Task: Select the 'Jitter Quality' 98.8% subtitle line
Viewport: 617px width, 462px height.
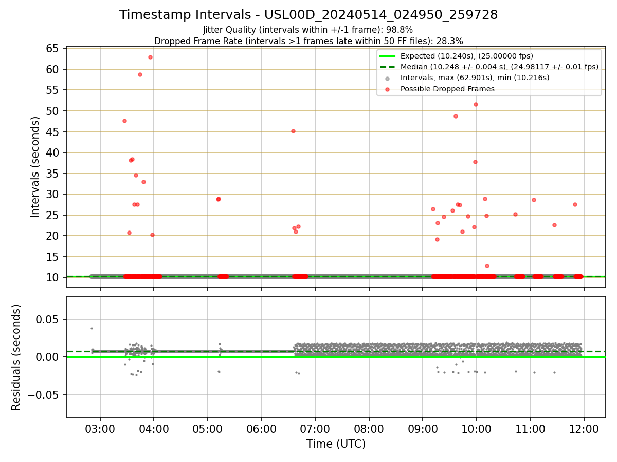Action: coord(308,30)
